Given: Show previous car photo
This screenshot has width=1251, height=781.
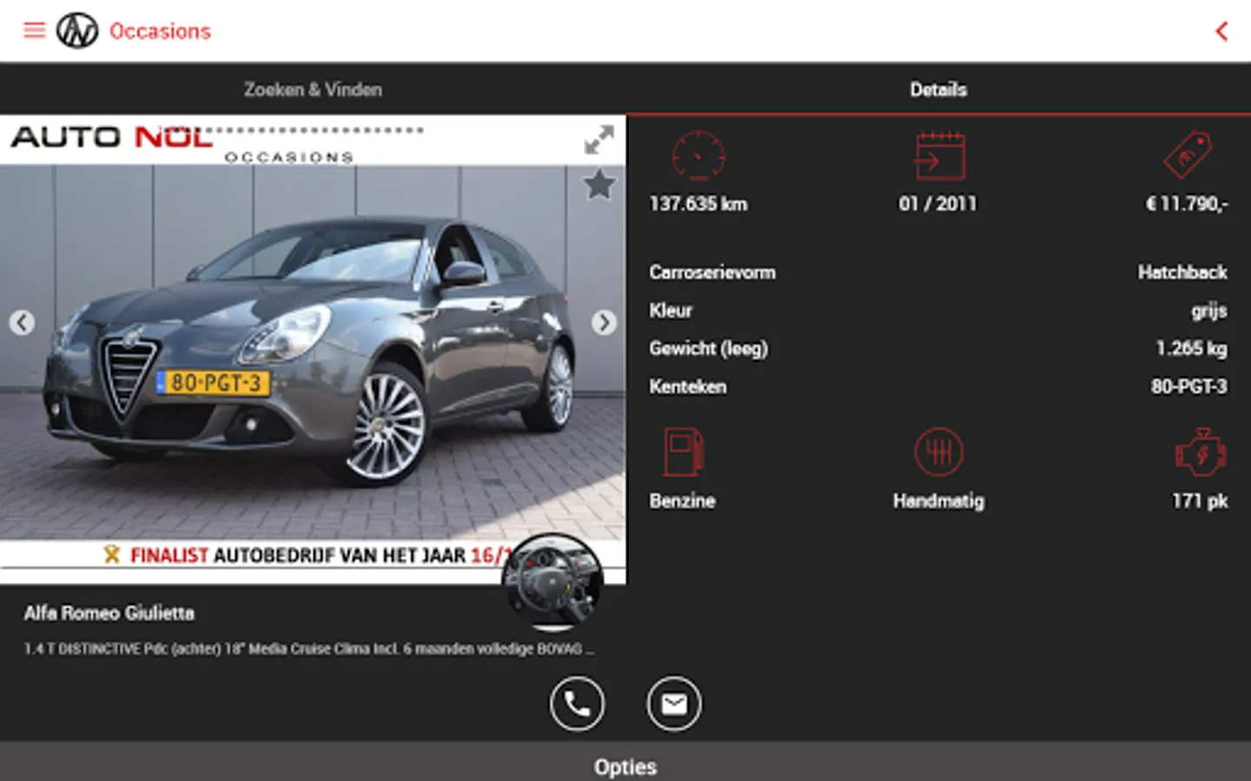Looking at the screenshot, I should (x=22, y=323).
